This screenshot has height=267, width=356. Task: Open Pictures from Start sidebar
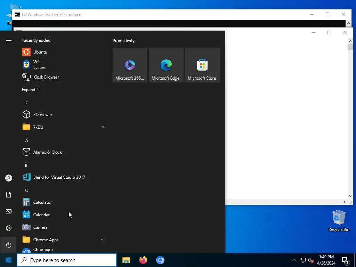9,211
